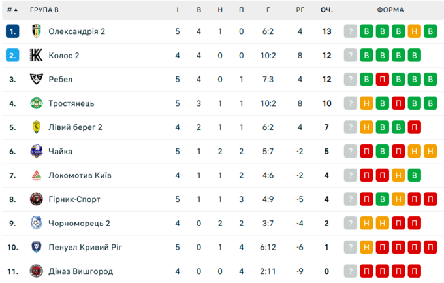The width and height of the screenshot is (444, 283).
Task: Click the Чайка team logo
Action: click(x=37, y=151)
